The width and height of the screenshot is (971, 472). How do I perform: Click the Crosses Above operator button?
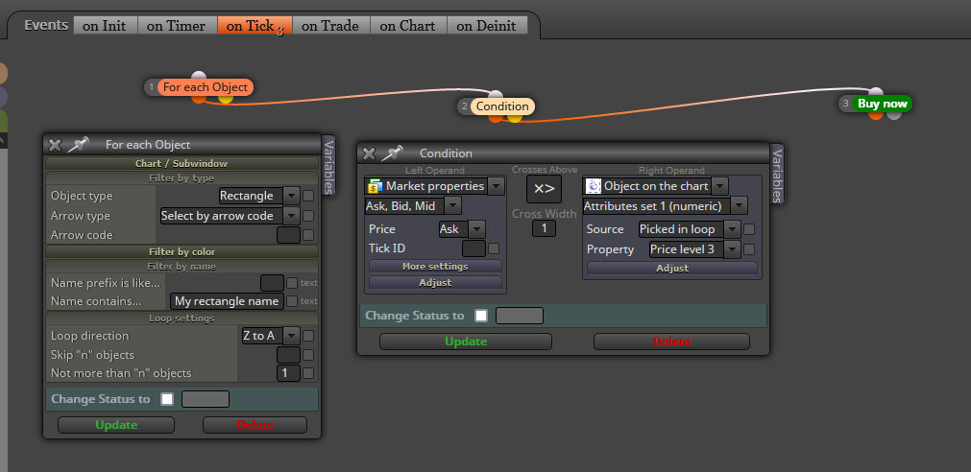pos(544,189)
